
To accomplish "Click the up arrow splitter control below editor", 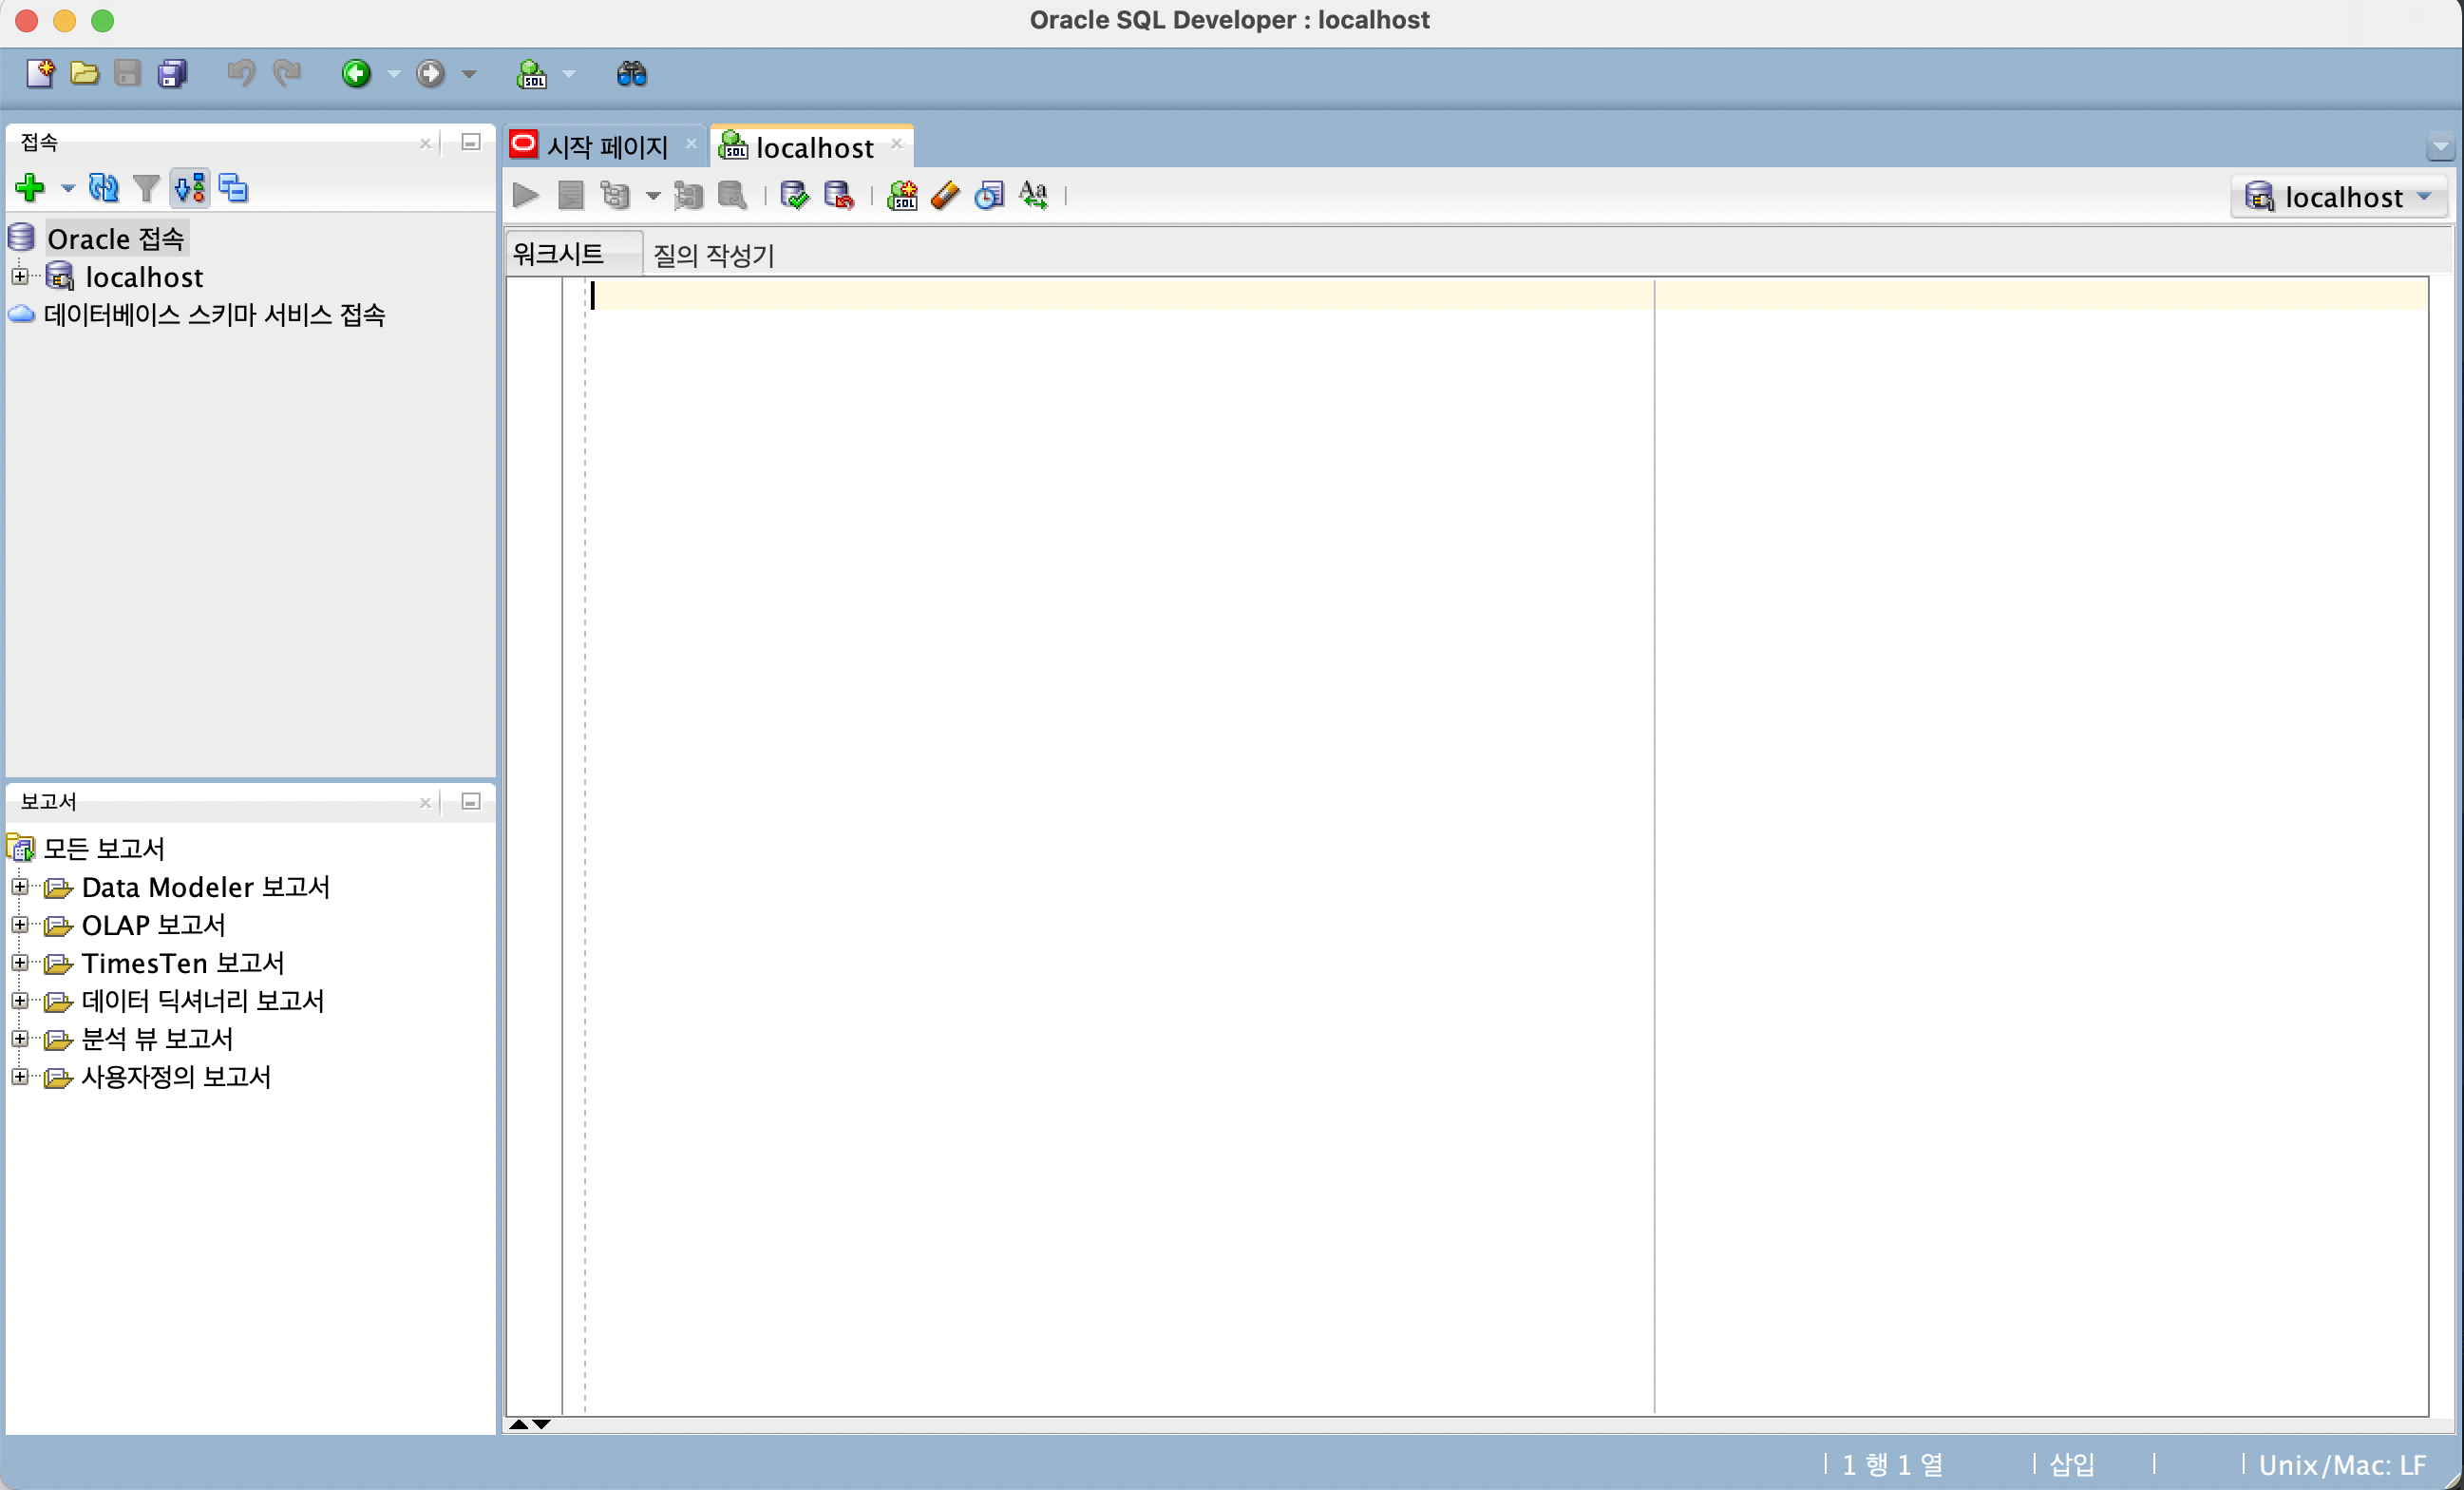I will [518, 1423].
